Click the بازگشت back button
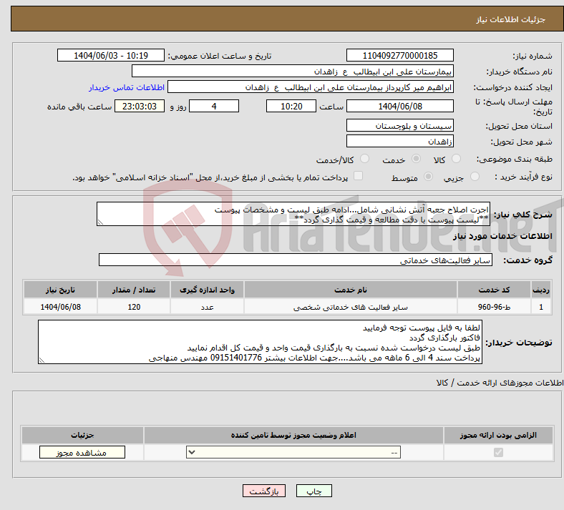This screenshot has width=564, height=510. [264, 491]
